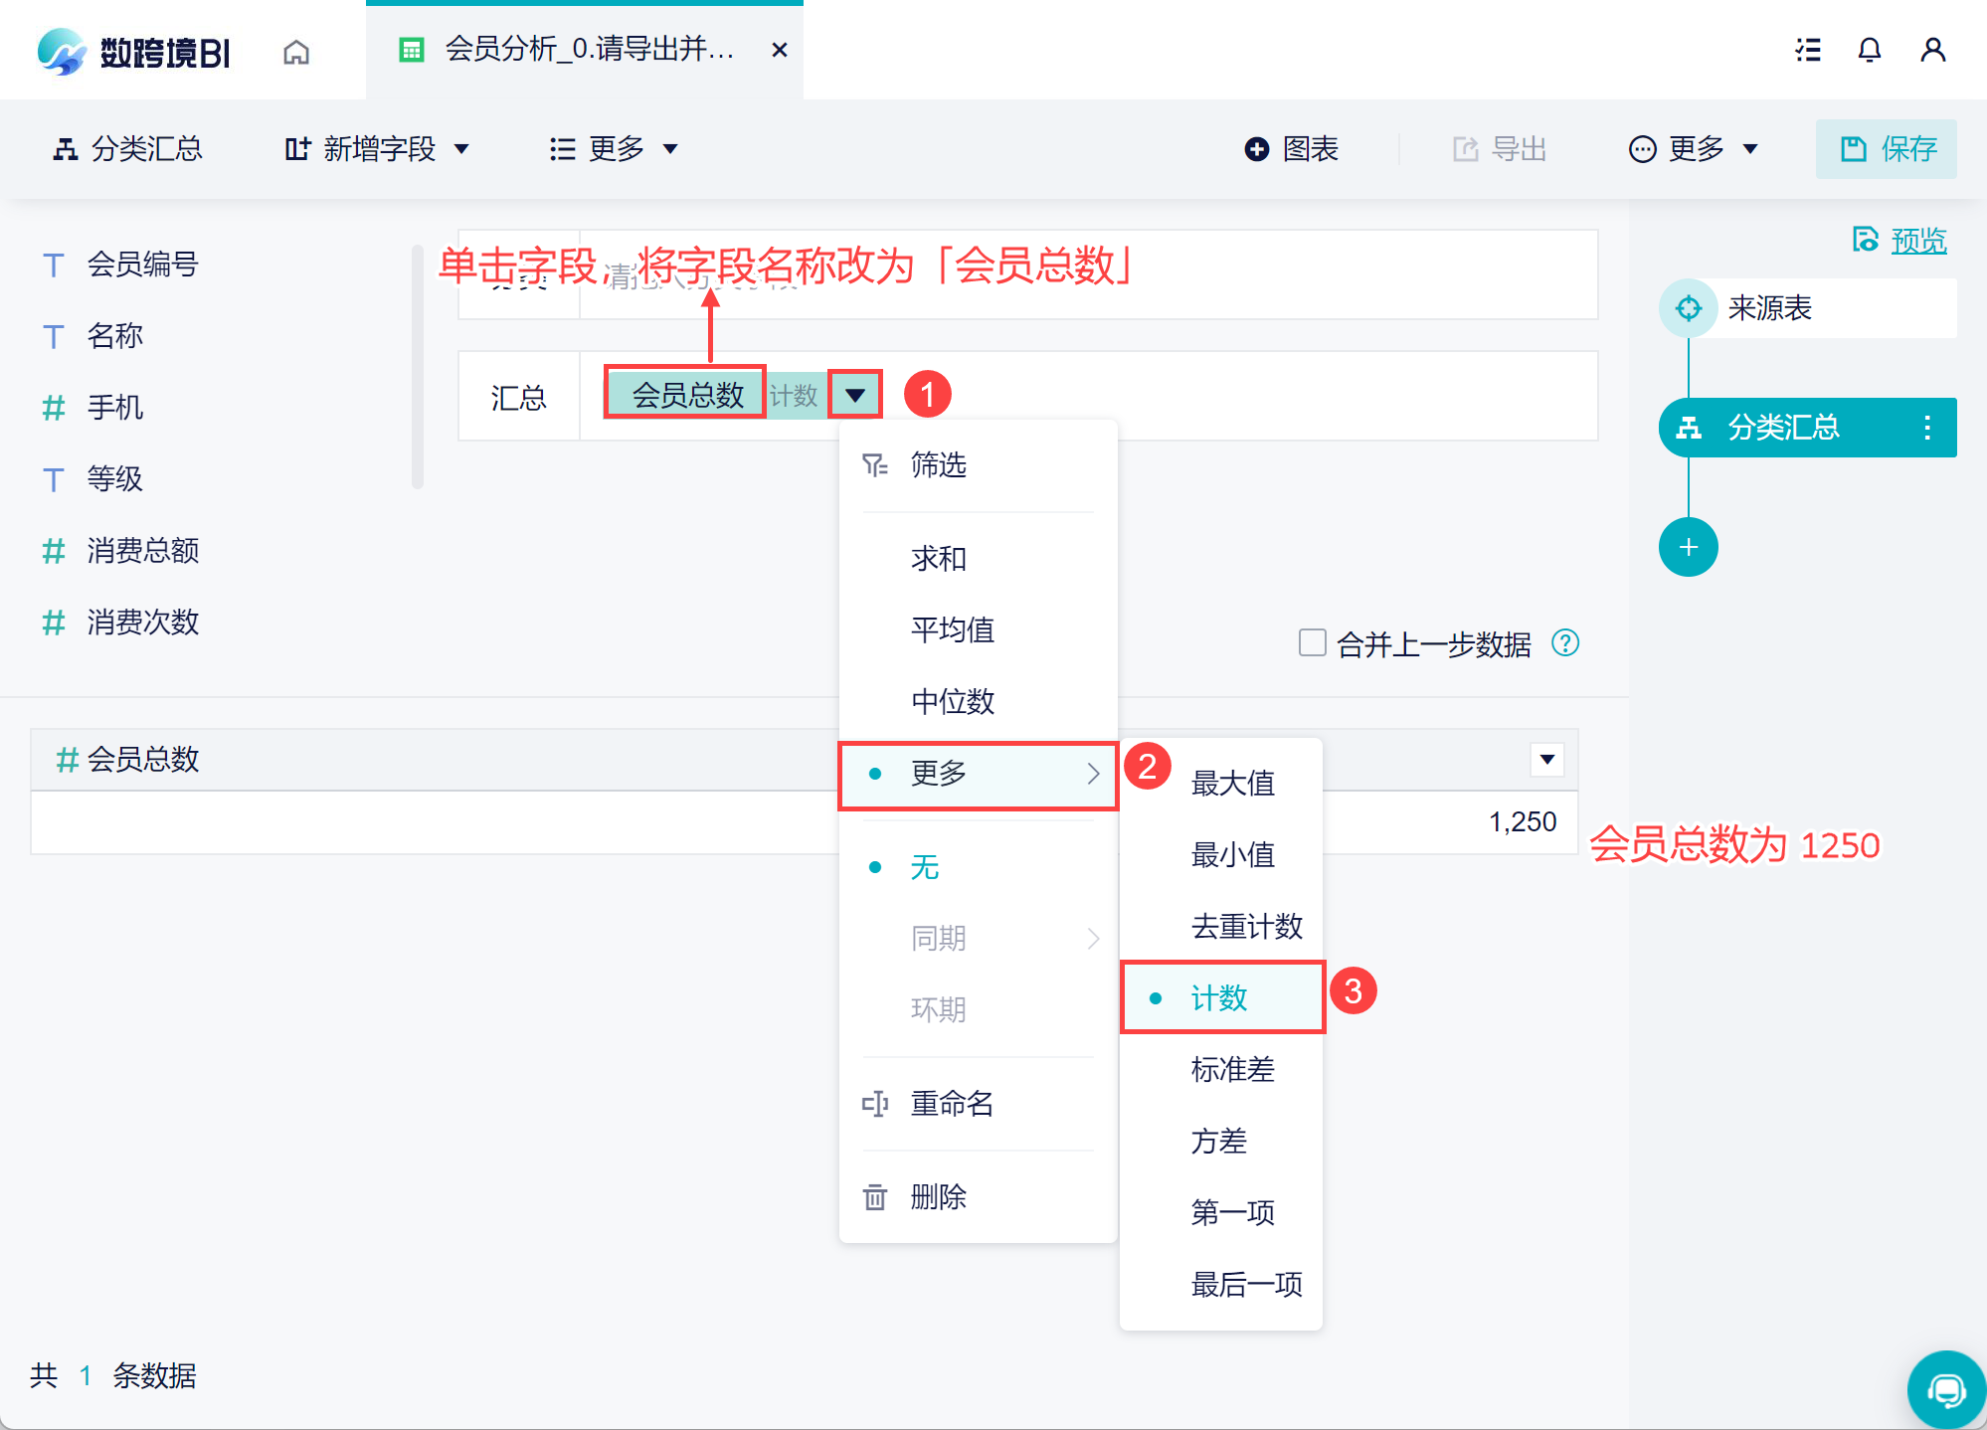Select 计数 in the submenu
Viewport: 1987px width, 1430px height.
pyautogui.click(x=1221, y=997)
